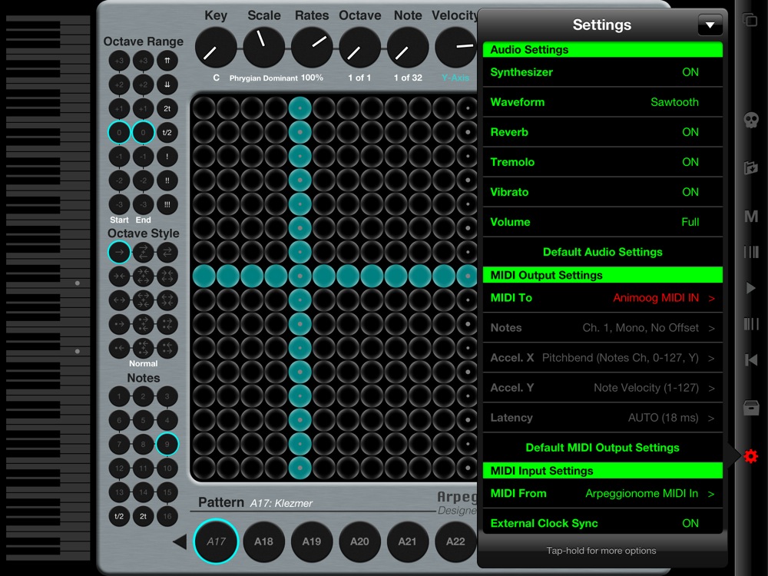Click the upper t/2 button in Octave Range
The image size is (768, 576).
(167, 132)
